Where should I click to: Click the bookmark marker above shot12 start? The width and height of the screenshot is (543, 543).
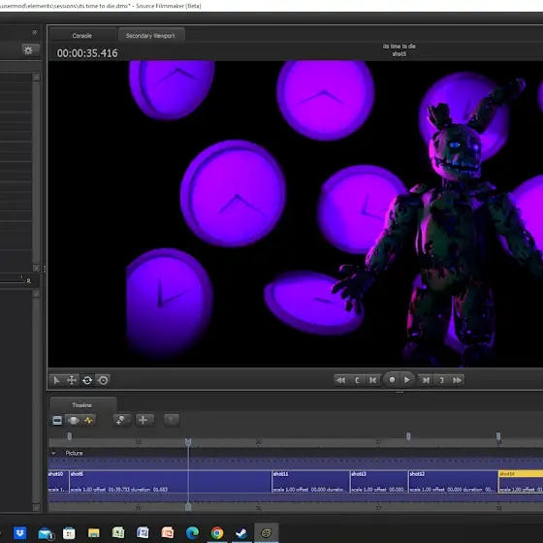click(408, 436)
